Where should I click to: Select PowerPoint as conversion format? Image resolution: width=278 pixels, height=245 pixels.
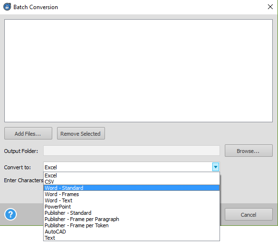coord(131,207)
